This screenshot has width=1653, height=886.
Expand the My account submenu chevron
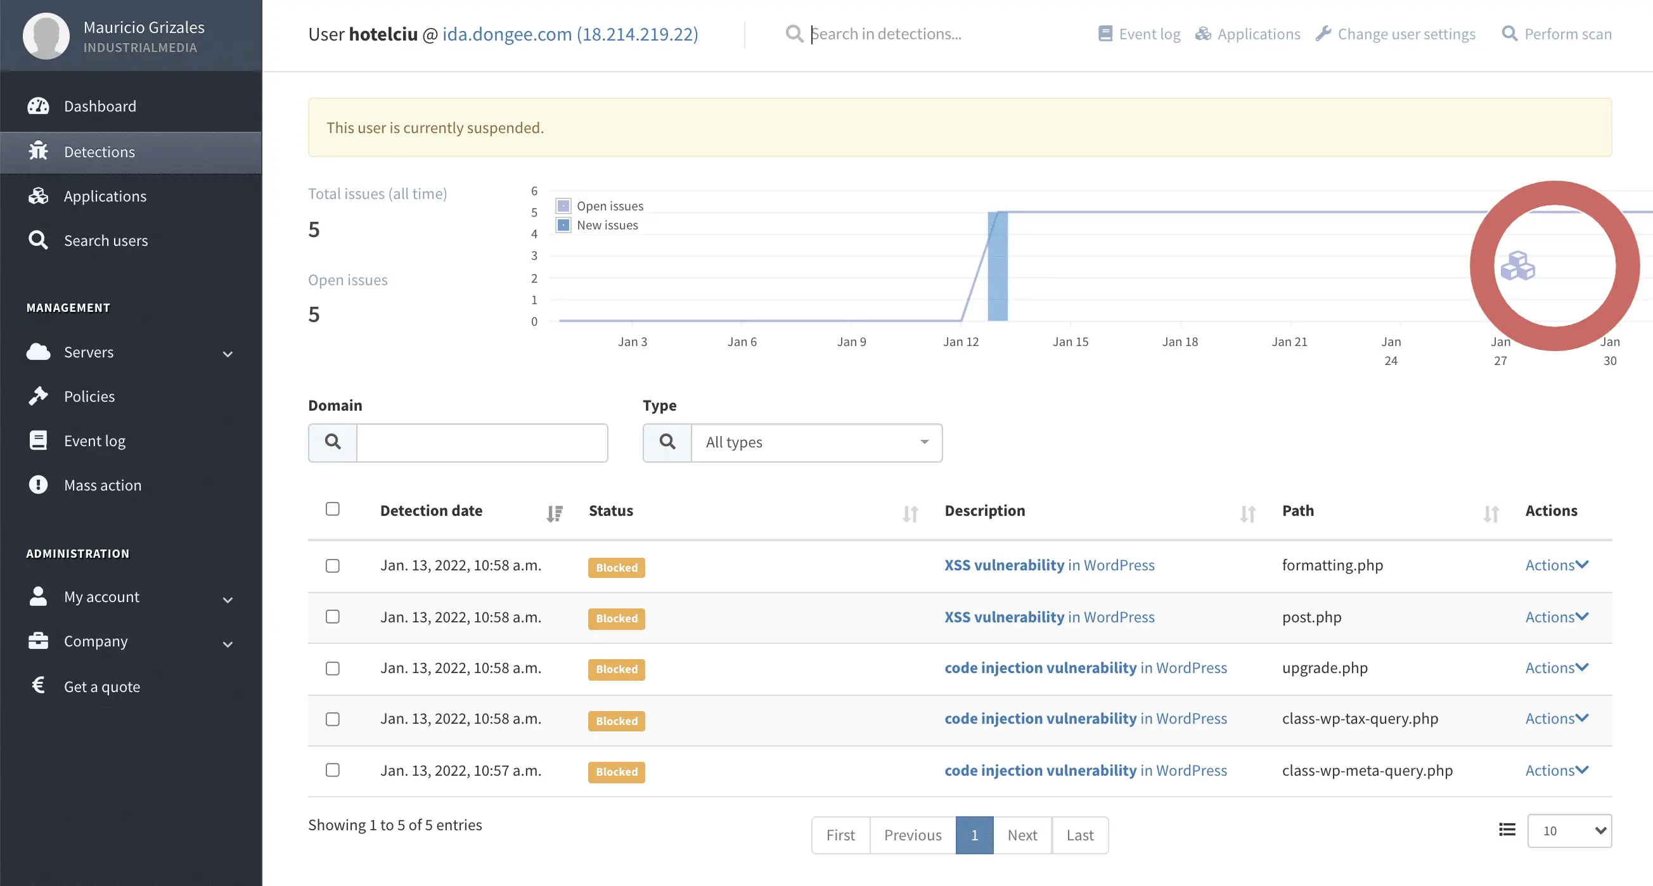coord(228,600)
